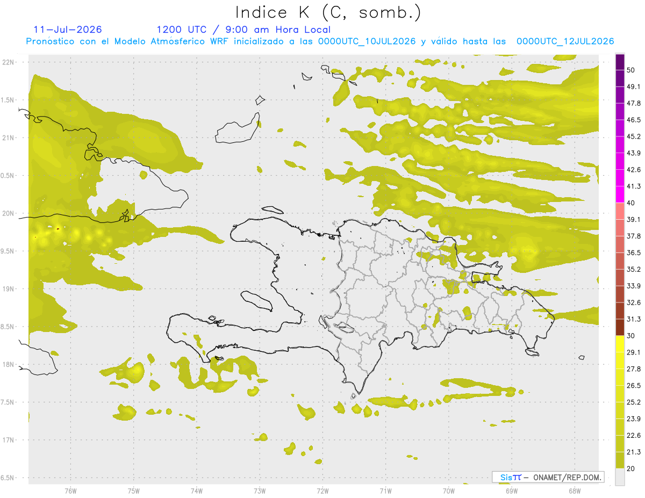This screenshot has width=645, height=498.
Task: Click the 'Indice K (C, somb.)' title
Action: pos(328,12)
